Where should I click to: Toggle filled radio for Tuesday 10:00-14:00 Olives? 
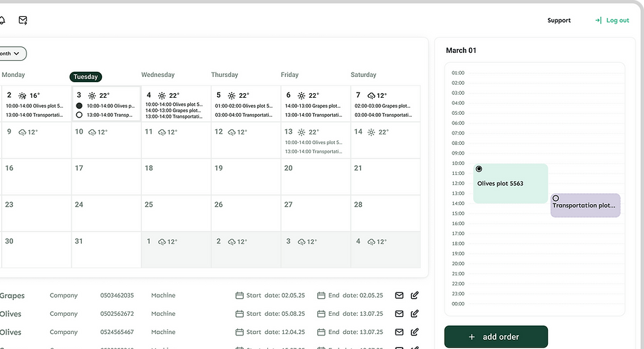(x=79, y=106)
